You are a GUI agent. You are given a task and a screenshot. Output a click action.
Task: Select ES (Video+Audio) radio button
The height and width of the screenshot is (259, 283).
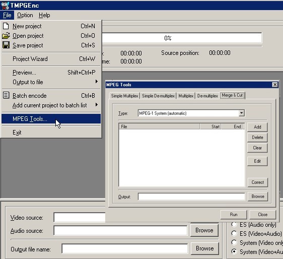[x=234, y=233]
